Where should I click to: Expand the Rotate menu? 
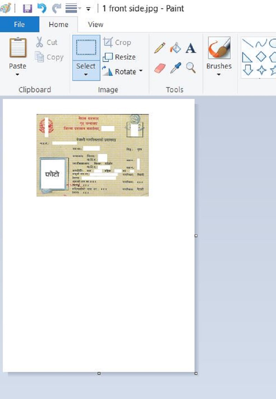pyautogui.click(x=140, y=72)
